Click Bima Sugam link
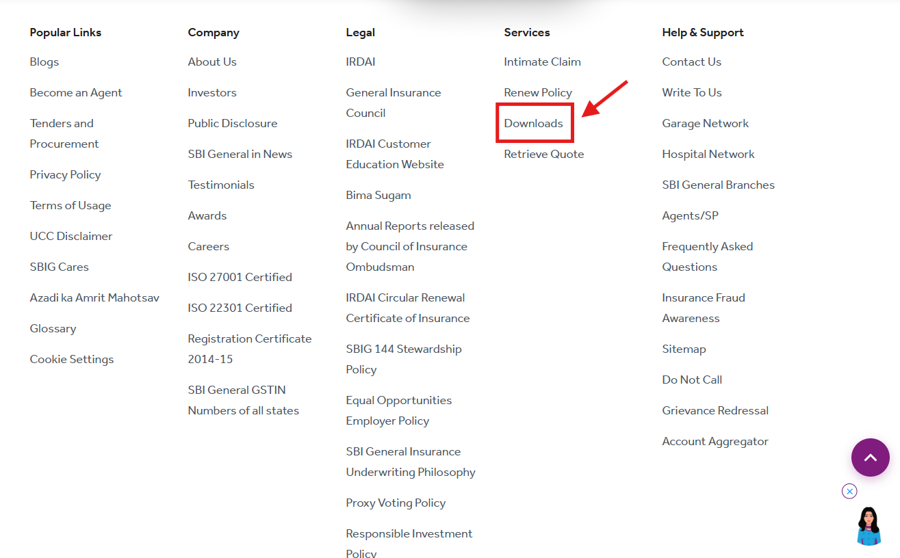This screenshot has height=558, width=900. (x=378, y=195)
